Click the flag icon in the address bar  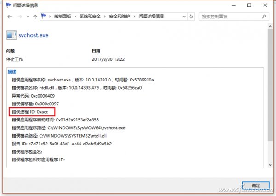(44, 16)
